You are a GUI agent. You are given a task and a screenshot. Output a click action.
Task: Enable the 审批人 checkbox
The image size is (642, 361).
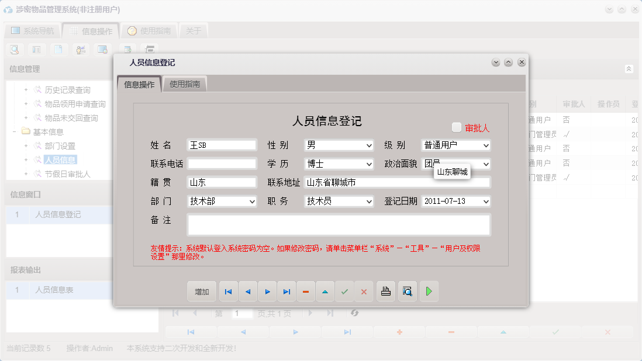pyautogui.click(x=458, y=128)
